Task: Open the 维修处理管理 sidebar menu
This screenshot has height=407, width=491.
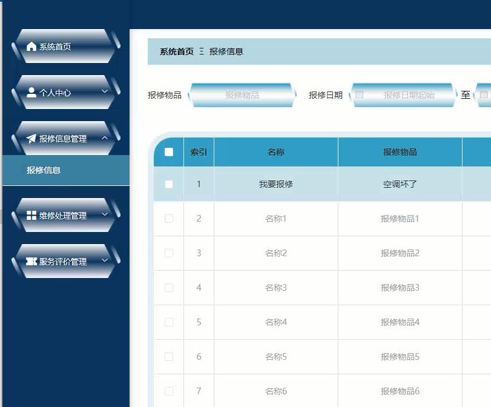Action: (x=66, y=215)
